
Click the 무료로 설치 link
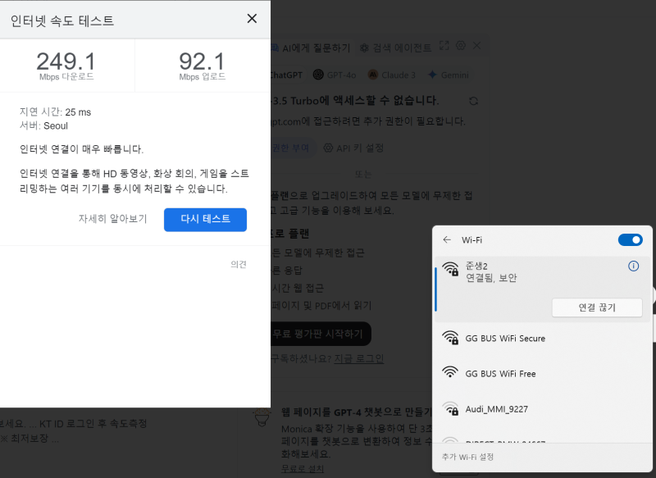coord(303,469)
